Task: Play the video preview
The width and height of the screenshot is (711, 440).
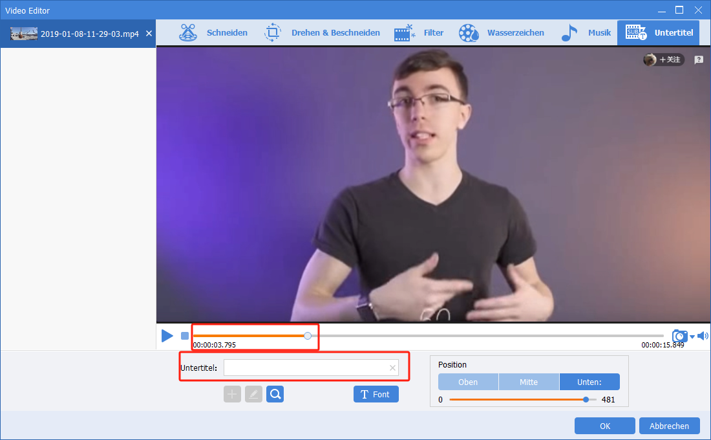Action: (167, 336)
